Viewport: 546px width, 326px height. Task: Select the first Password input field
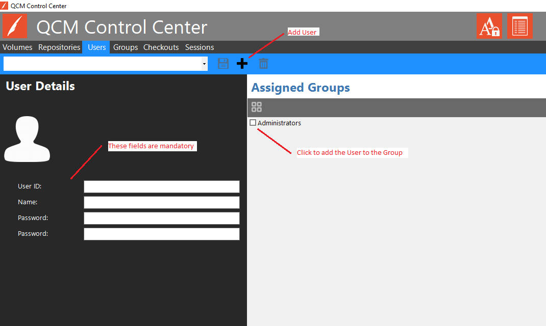(161, 218)
